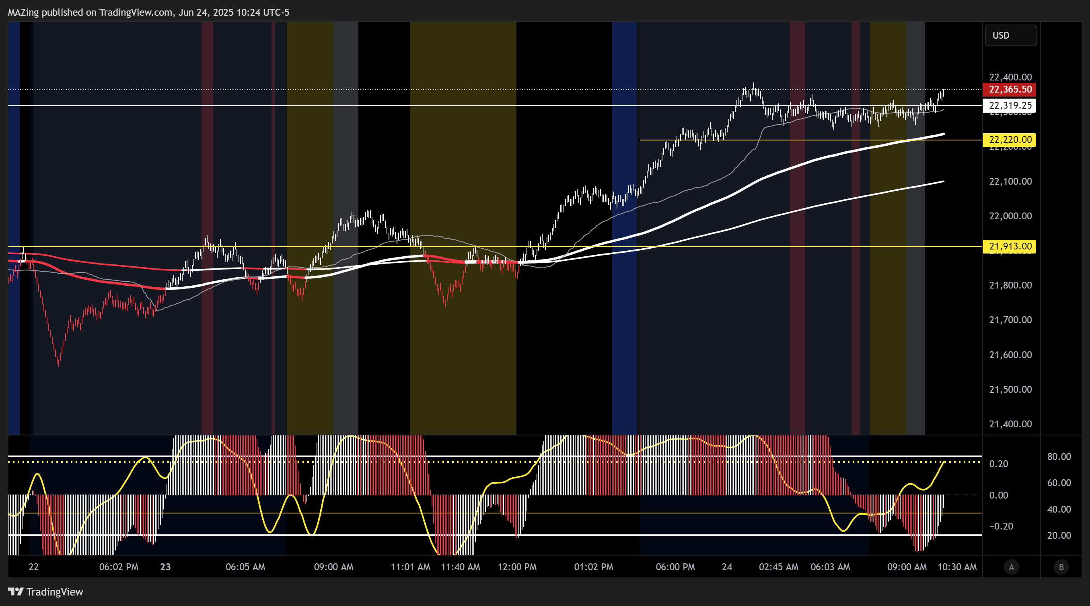Click the 06:05 AM time label
The image size is (1090, 606).
point(245,567)
